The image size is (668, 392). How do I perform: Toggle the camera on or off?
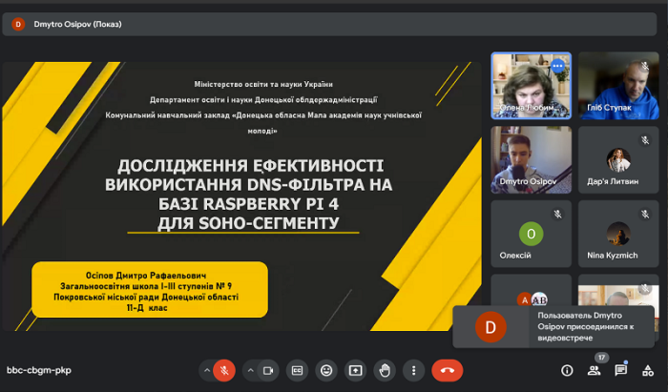click(268, 370)
